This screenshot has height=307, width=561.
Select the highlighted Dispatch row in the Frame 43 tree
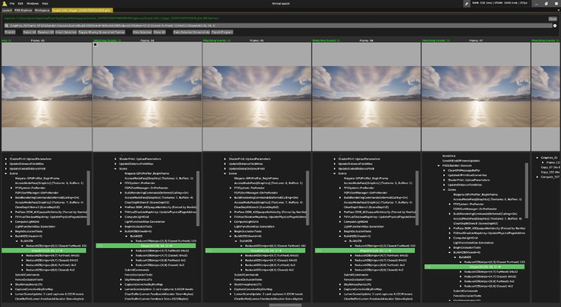[44, 251]
